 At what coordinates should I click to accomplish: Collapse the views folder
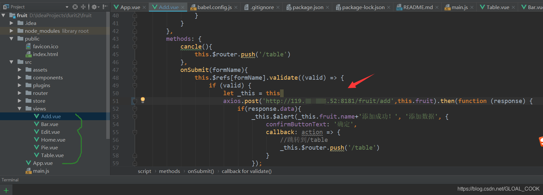pos(20,109)
